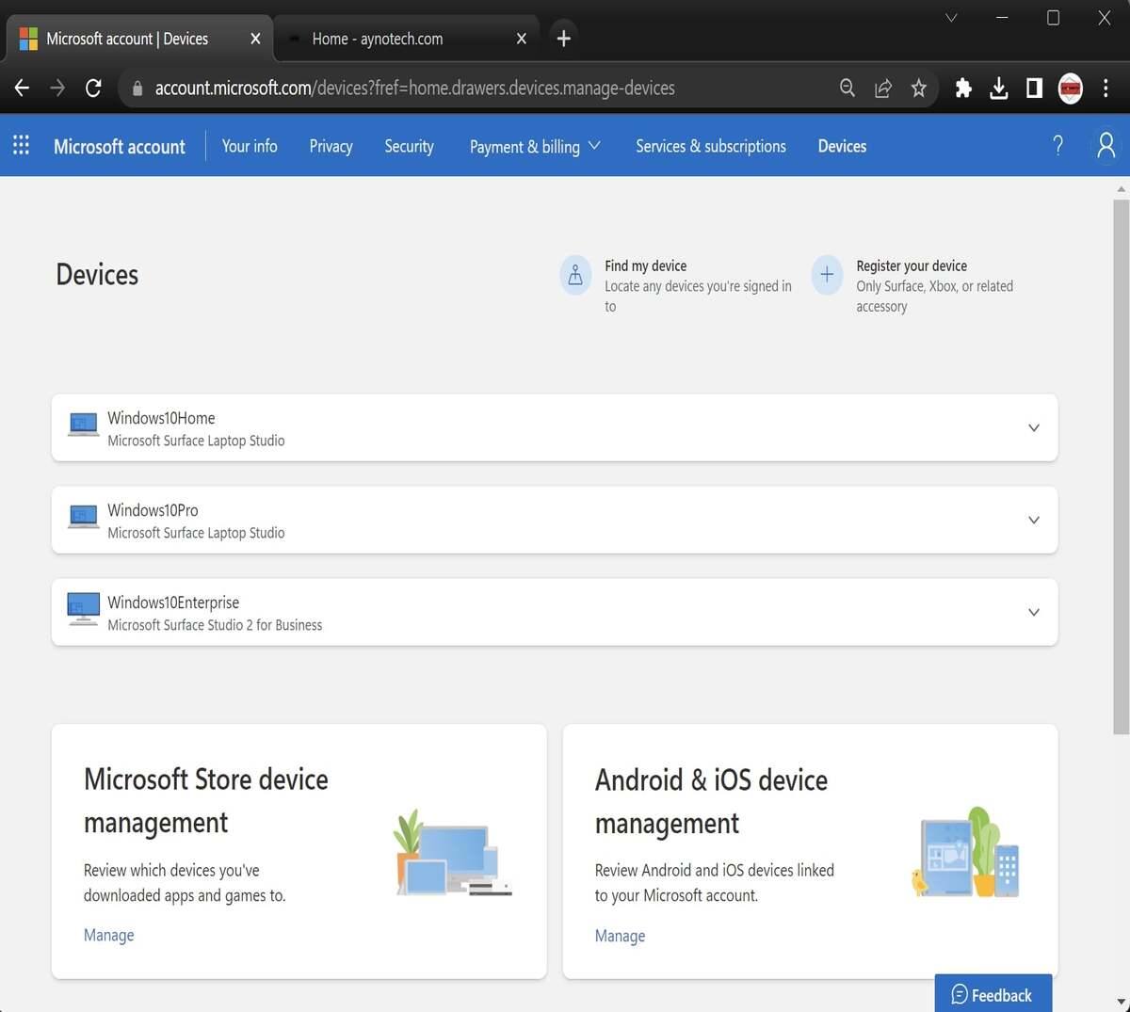Viewport: 1130px width, 1012px height.
Task: Bookmark this page with the star icon
Action: click(x=919, y=88)
